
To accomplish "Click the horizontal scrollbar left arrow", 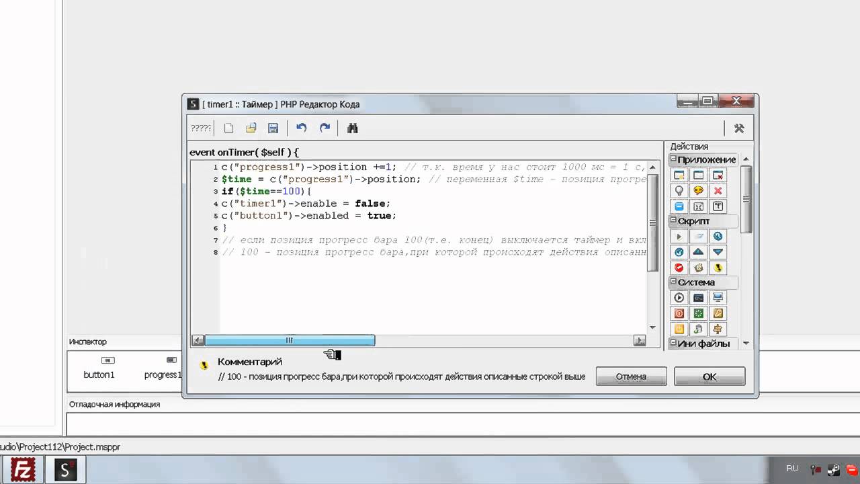I will coord(198,341).
